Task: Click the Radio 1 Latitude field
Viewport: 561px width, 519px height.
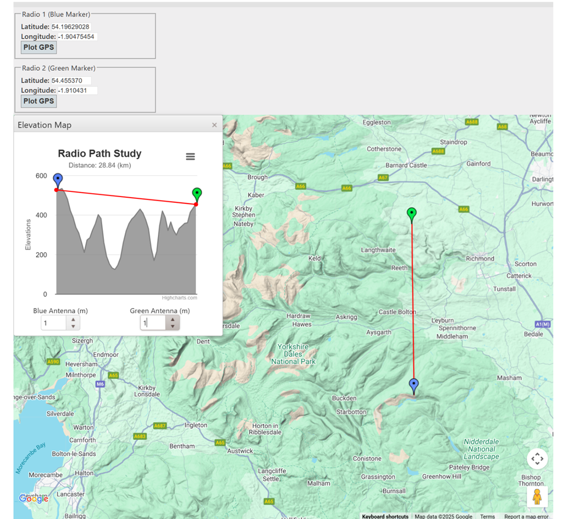Action: click(x=71, y=27)
